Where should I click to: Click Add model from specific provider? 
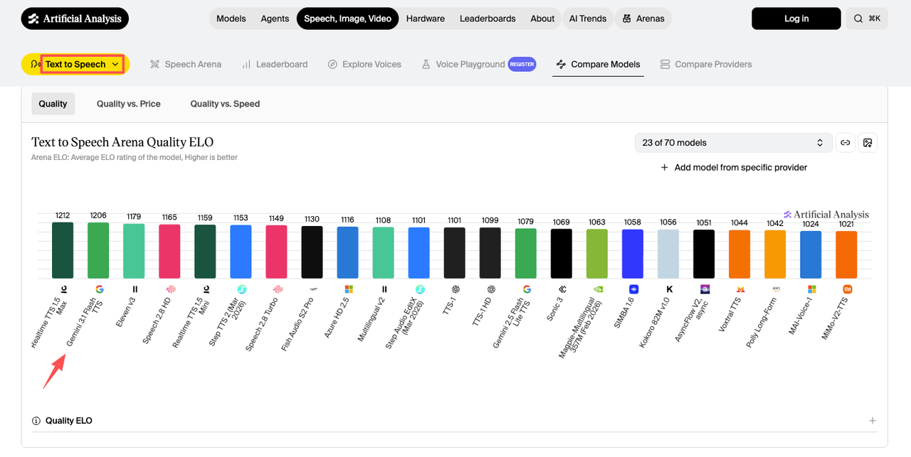pyautogui.click(x=734, y=168)
